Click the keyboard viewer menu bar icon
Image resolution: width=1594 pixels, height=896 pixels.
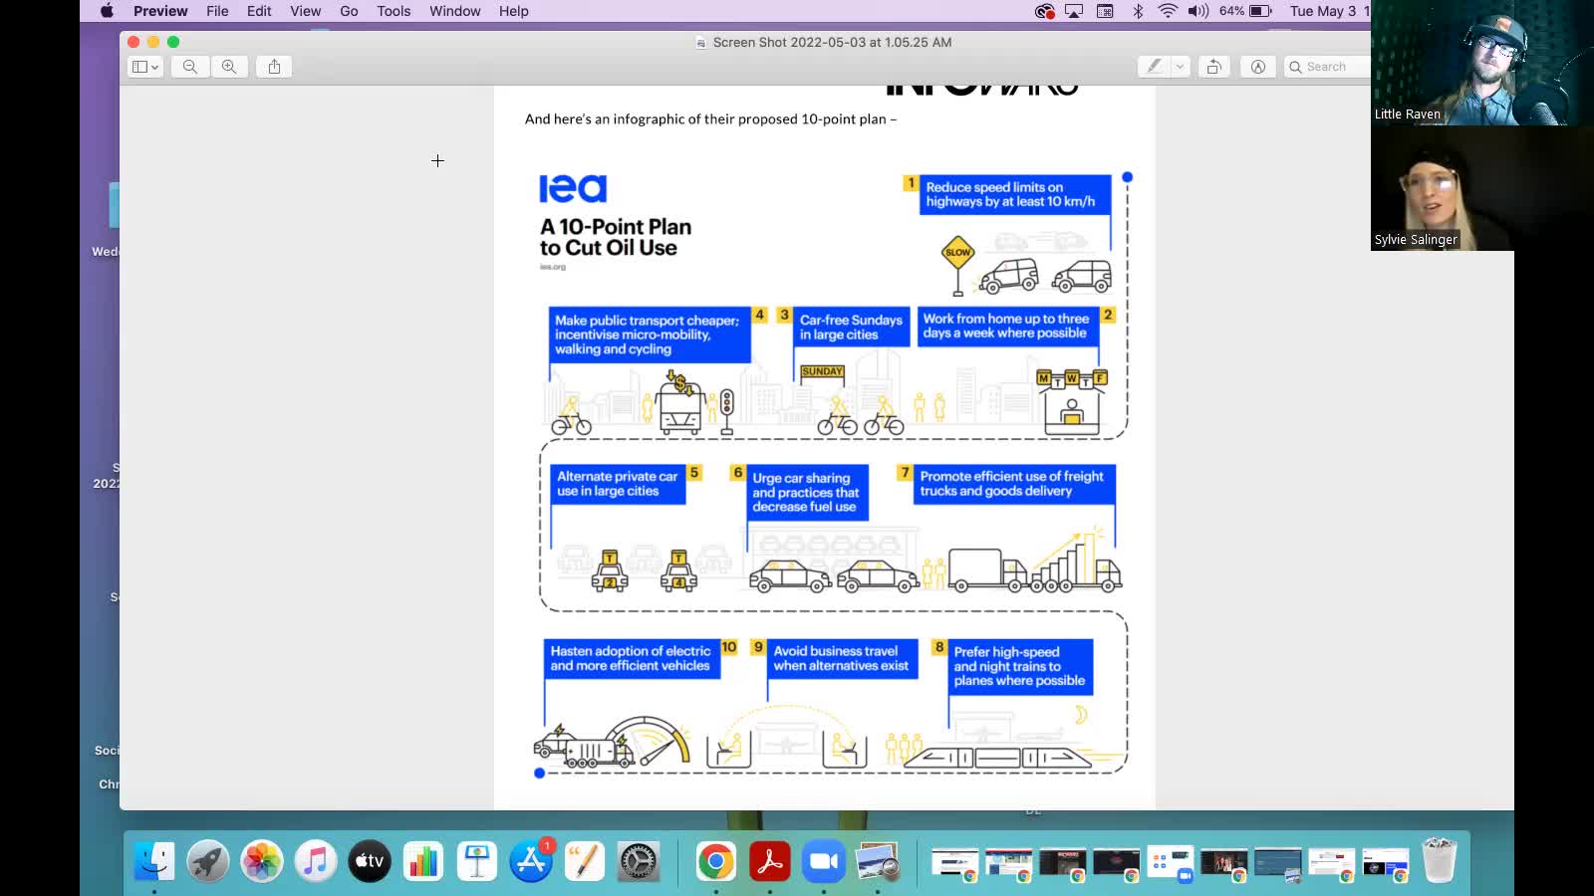tap(1105, 11)
